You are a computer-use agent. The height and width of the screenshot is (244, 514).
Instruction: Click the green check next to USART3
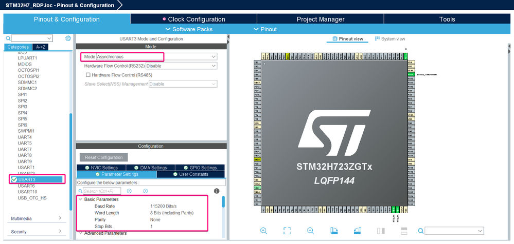(x=14, y=179)
